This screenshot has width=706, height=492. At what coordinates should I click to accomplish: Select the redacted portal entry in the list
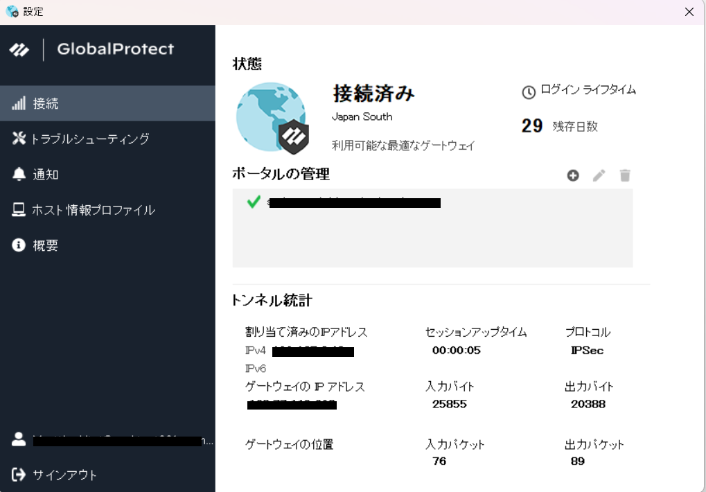pyautogui.click(x=353, y=203)
